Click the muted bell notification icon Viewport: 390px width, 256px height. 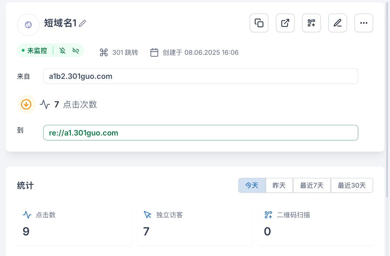pyautogui.click(x=63, y=50)
